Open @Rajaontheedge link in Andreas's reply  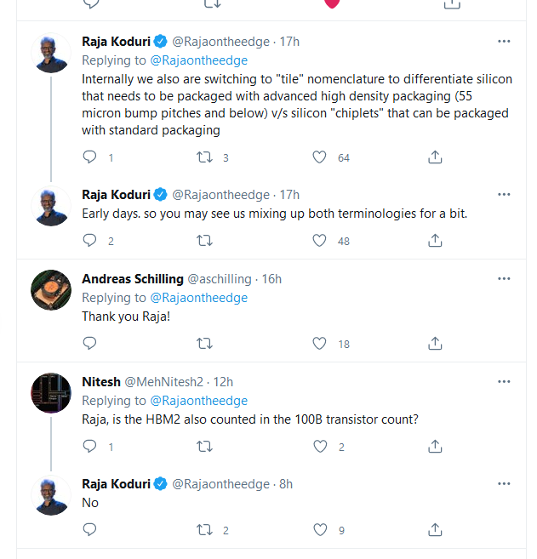199,298
